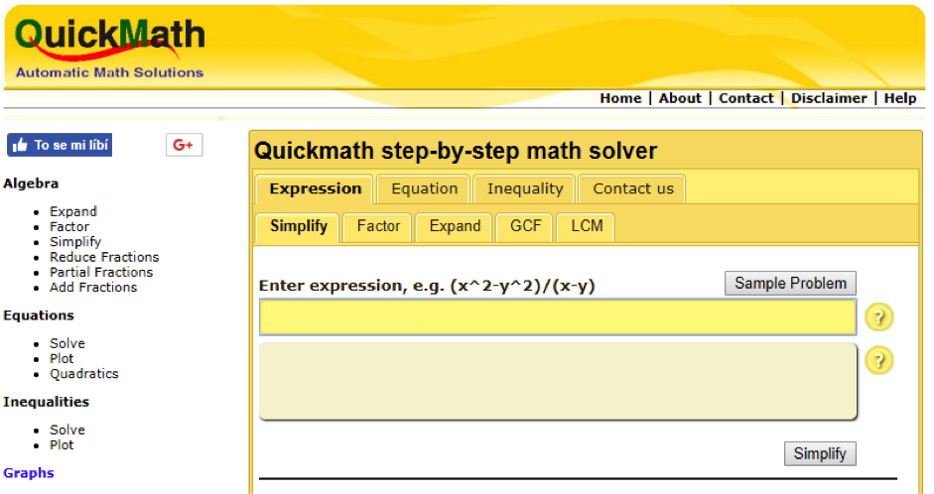Open Solve under Inequalities sidebar

(67, 430)
